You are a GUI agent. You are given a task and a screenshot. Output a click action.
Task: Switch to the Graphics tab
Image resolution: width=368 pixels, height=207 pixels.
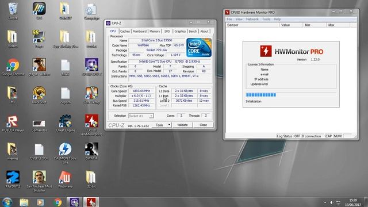click(x=180, y=31)
